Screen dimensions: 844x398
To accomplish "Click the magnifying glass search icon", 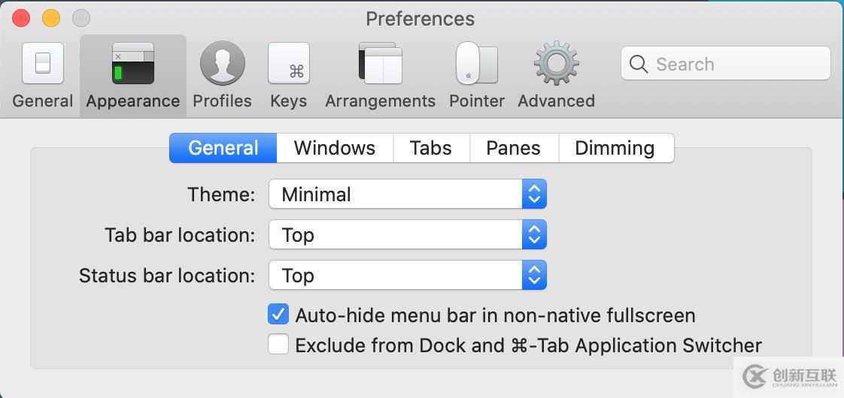I will (x=639, y=64).
